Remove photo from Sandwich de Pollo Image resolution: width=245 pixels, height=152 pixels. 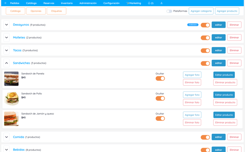[x=192, y=102]
